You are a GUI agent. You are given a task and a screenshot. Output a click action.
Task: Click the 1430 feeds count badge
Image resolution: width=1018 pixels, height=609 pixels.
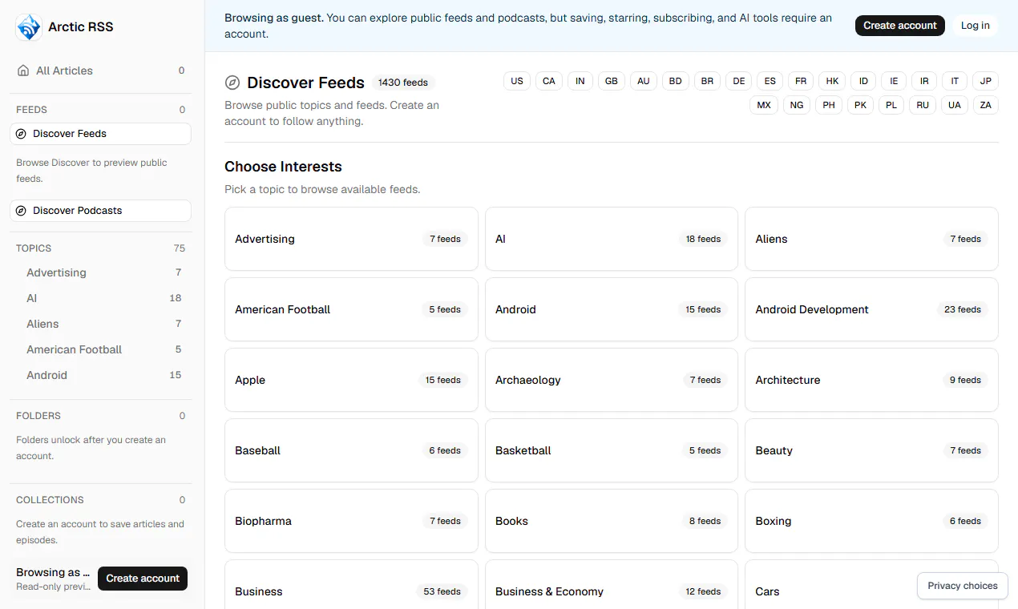[403, 83]
